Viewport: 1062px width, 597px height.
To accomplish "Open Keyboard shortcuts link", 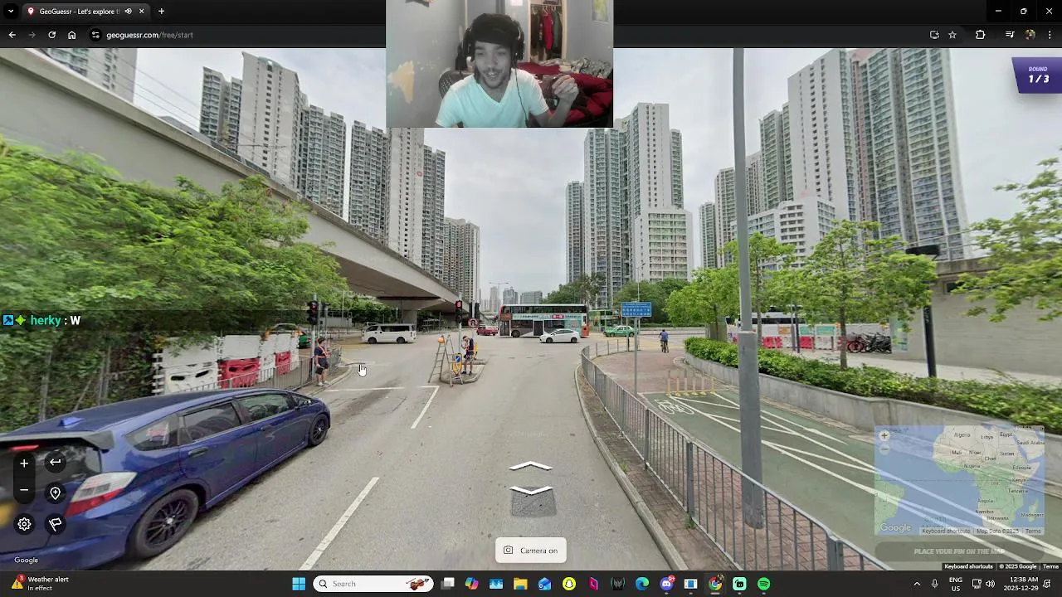I will [x=968, y=566].
